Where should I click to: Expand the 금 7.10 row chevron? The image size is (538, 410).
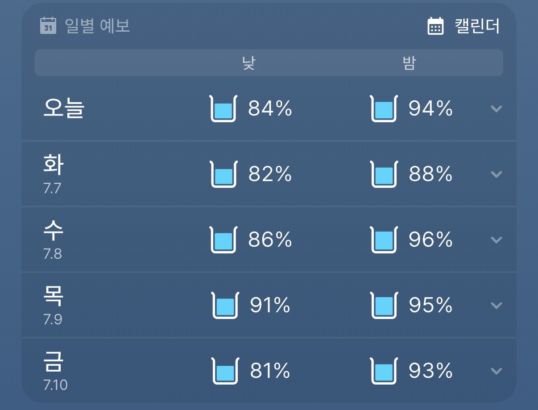click(496, 371)
